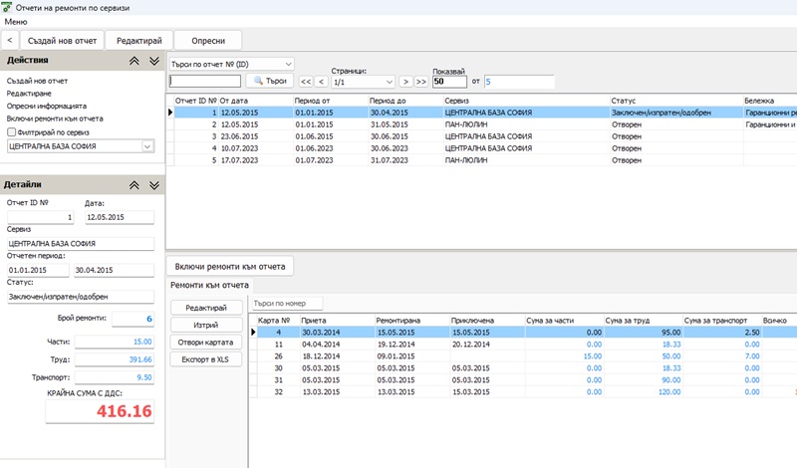This screenshot has width=797, height=468.
Task: Click the Включи ремонти към отчета button
Action: (230, 266)
